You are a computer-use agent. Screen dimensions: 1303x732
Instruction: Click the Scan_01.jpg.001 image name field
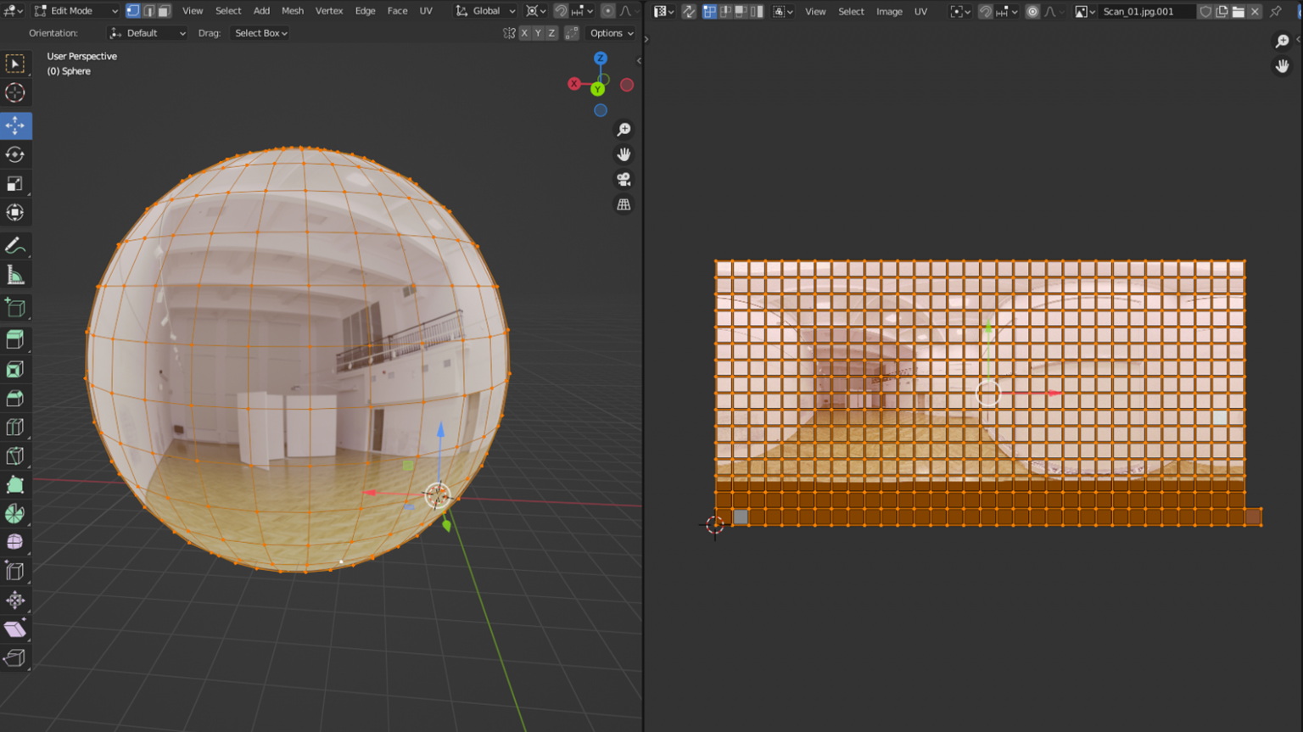[x=1142, y=12]
